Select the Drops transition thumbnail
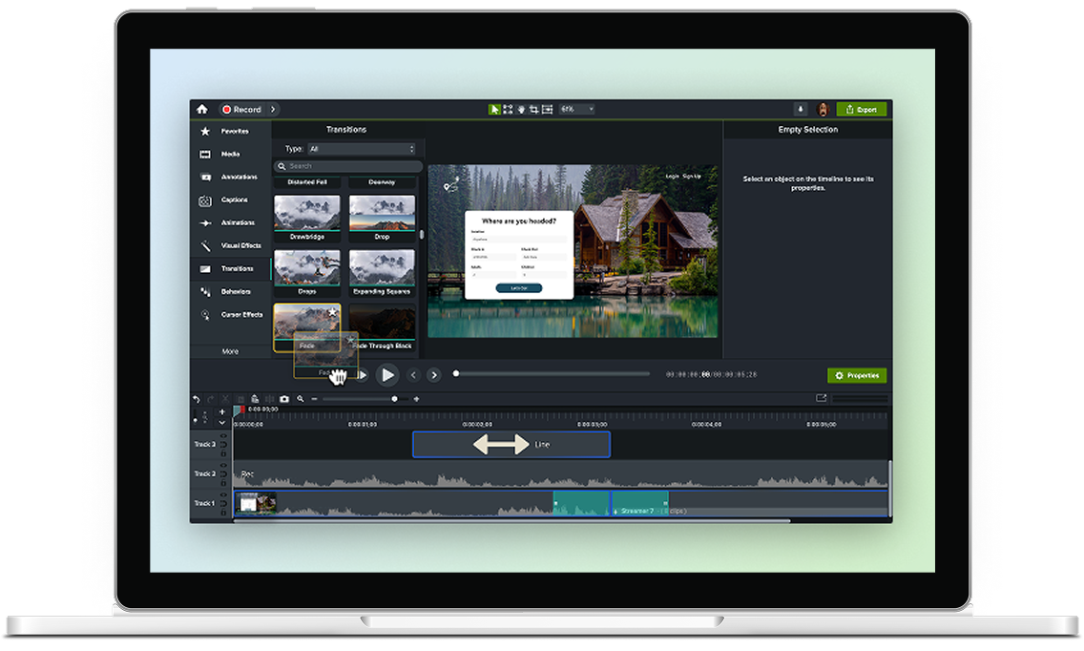Viewport: 1084px width, 651px height. pos(307,272)
